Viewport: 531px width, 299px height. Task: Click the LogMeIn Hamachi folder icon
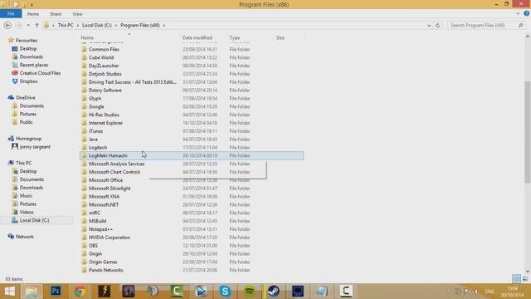click(x=85, y=155)
